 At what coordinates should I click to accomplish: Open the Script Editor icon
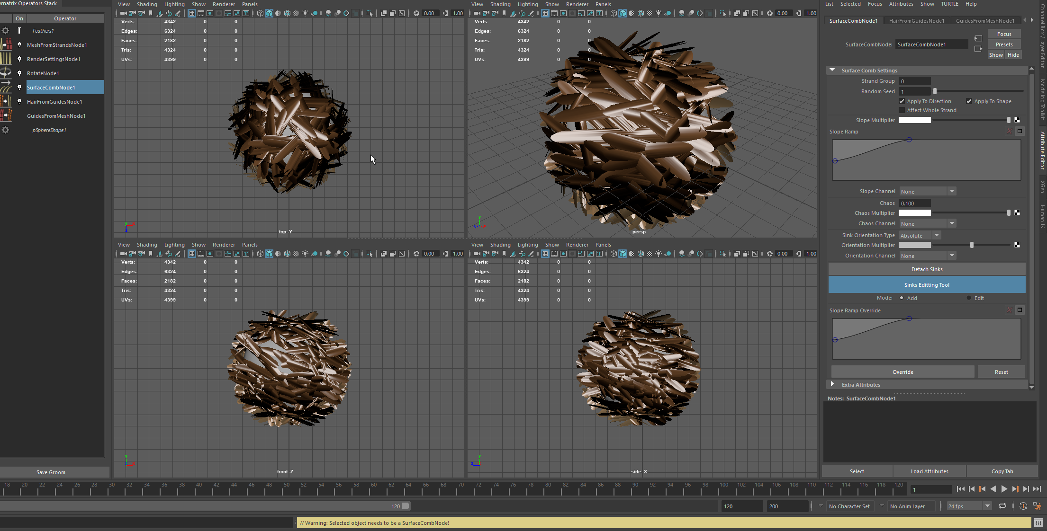click(x=1038, y=522)
